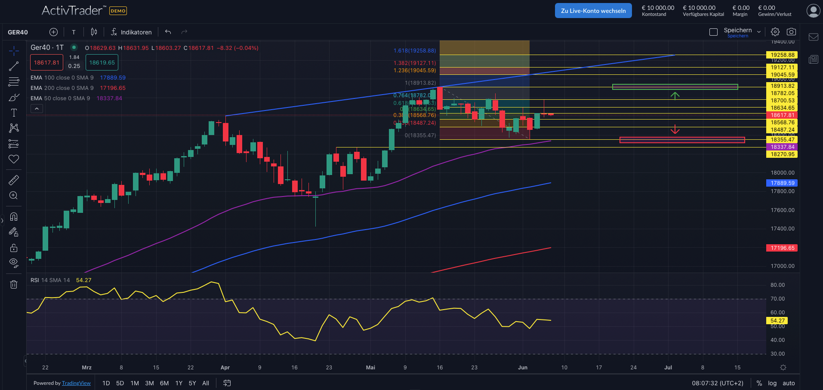Select the Trend Line drawing tool
Viewport: 823px width, 390px height.
click(x=14, y=66)
